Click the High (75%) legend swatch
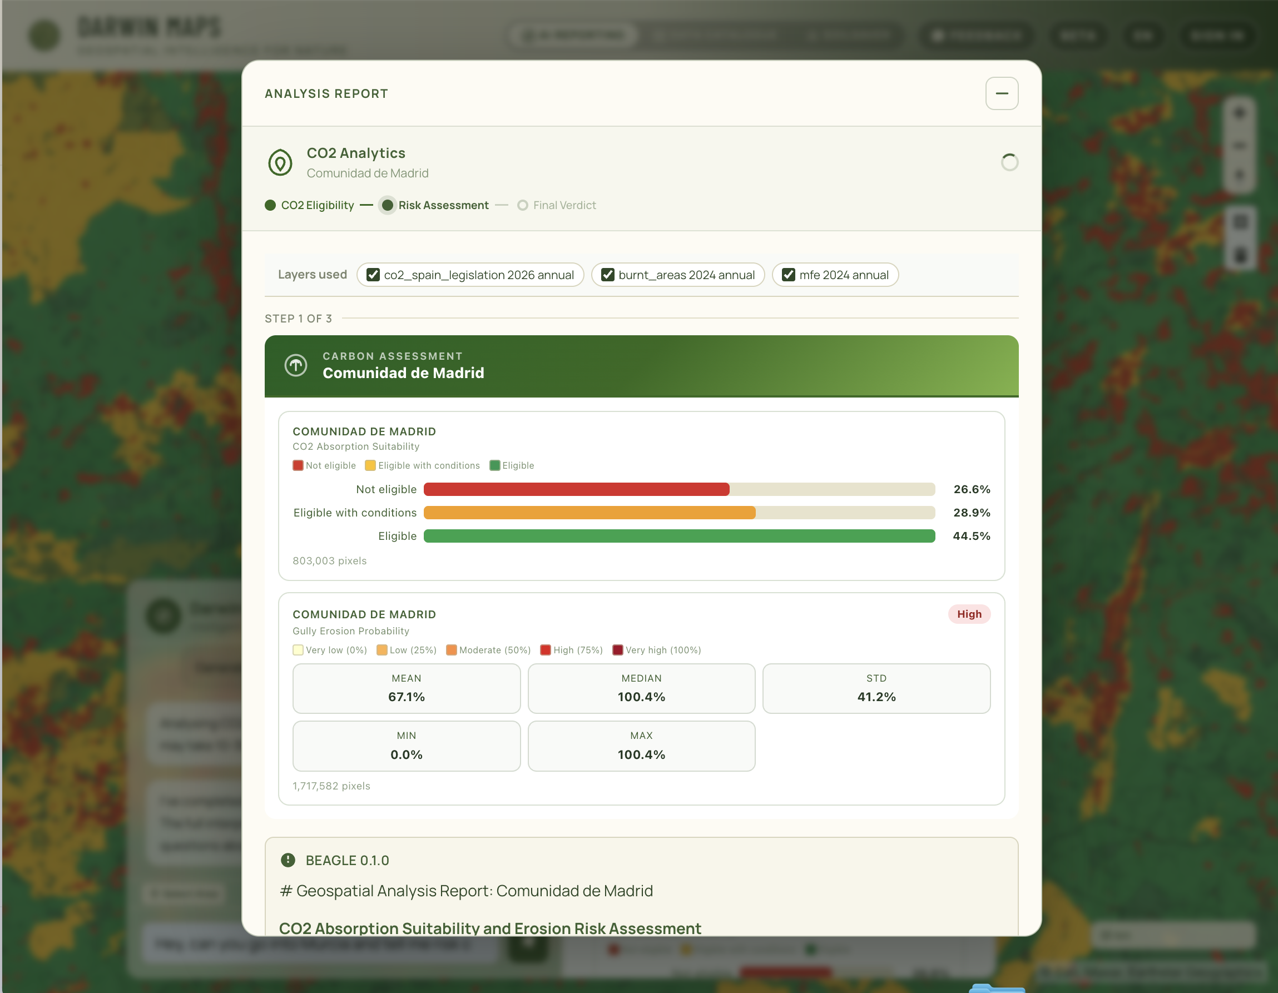1278x993 pixels. click(546, 651)
